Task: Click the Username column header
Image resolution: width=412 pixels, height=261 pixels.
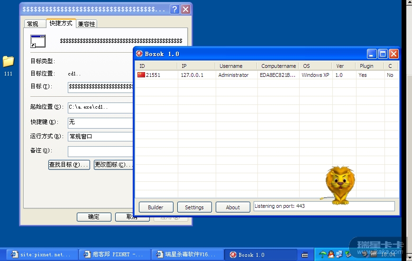Action: pos(236,66)
